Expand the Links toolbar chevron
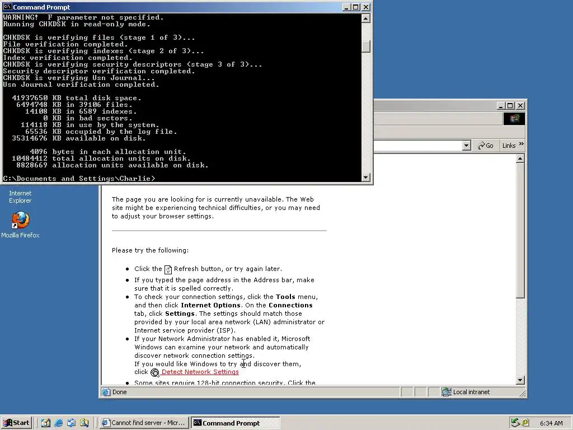The height and width of the screenshot is (430, 573). click(521, 144)
